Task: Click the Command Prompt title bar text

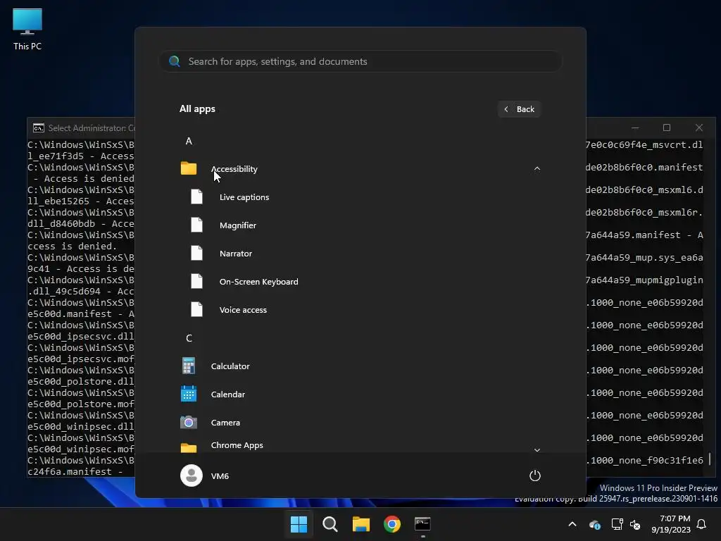Action: pyautogui.click(x=92, y=128)
